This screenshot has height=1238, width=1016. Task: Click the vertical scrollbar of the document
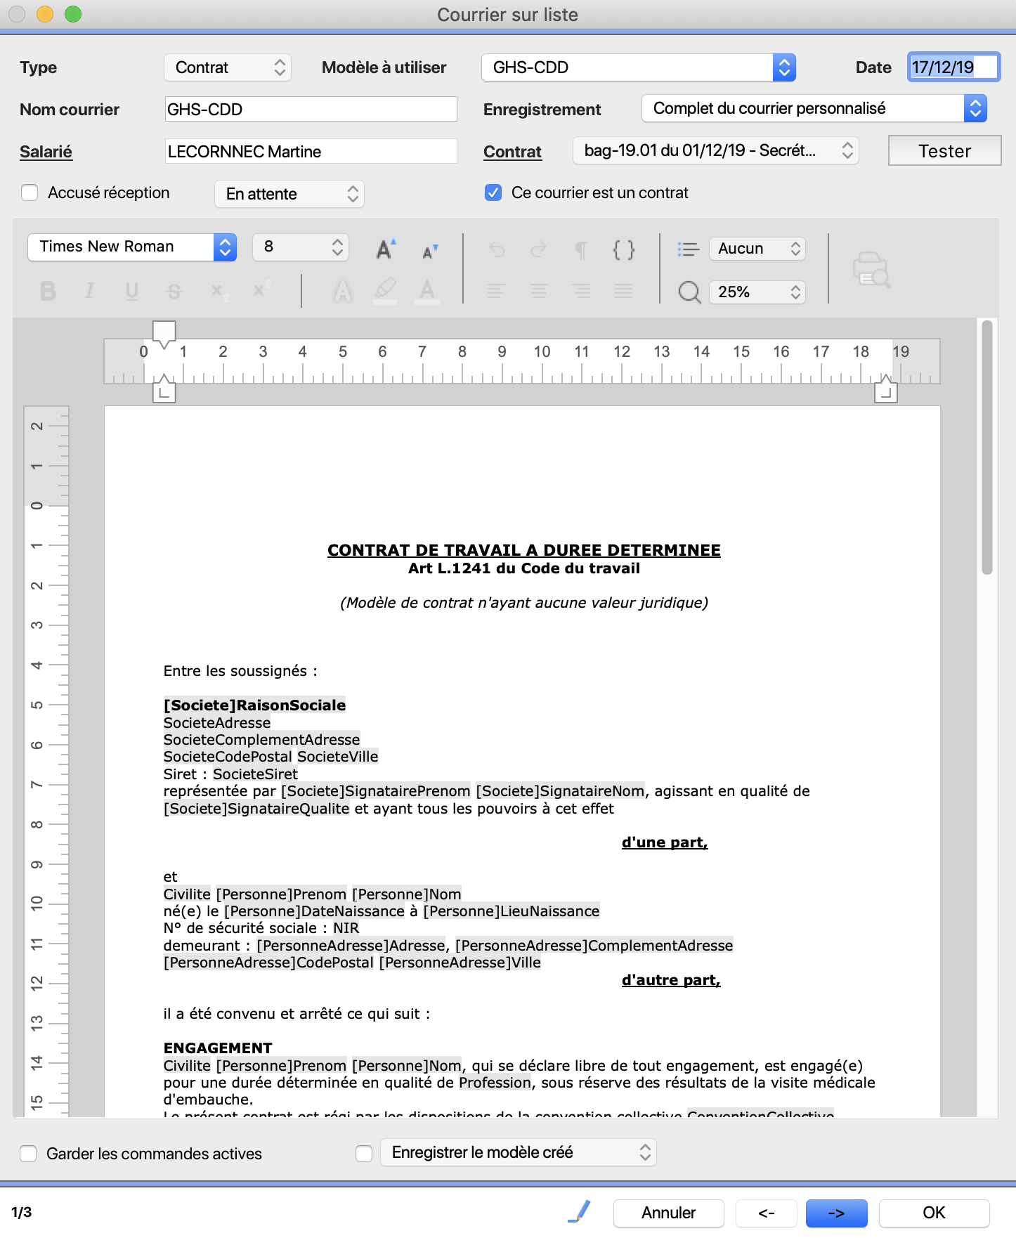pyautogui.click(x=986, y=447)
